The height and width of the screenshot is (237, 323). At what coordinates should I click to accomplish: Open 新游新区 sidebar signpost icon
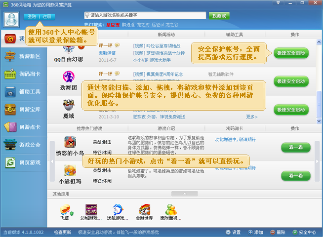pos(10,56)
